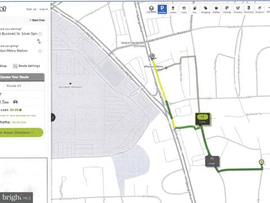This screenshot has width=270, height=203.
Task: Click the car travel mode icon
Action: pyautogui.click(x=15, y=101)
